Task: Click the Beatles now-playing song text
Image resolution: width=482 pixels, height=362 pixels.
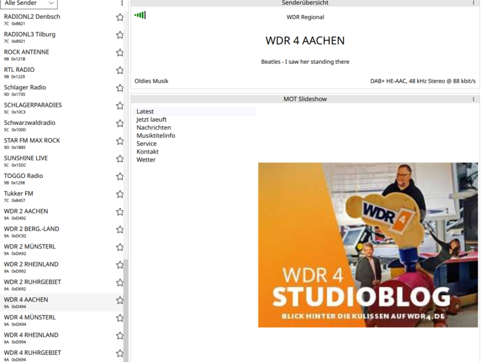Action: coord(305,62)
